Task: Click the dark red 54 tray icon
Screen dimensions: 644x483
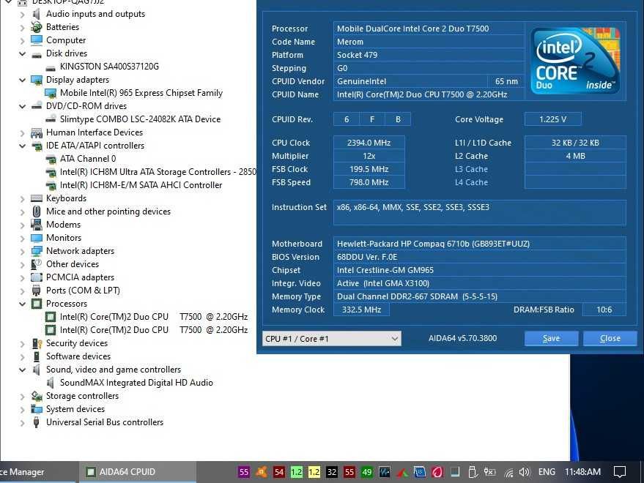Action: [279, 472]
